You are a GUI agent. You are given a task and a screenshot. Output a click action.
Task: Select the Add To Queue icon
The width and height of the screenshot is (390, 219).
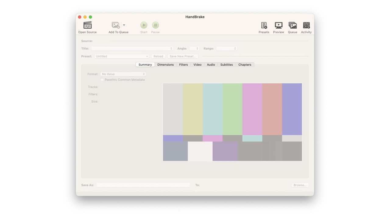click(116, 25)
